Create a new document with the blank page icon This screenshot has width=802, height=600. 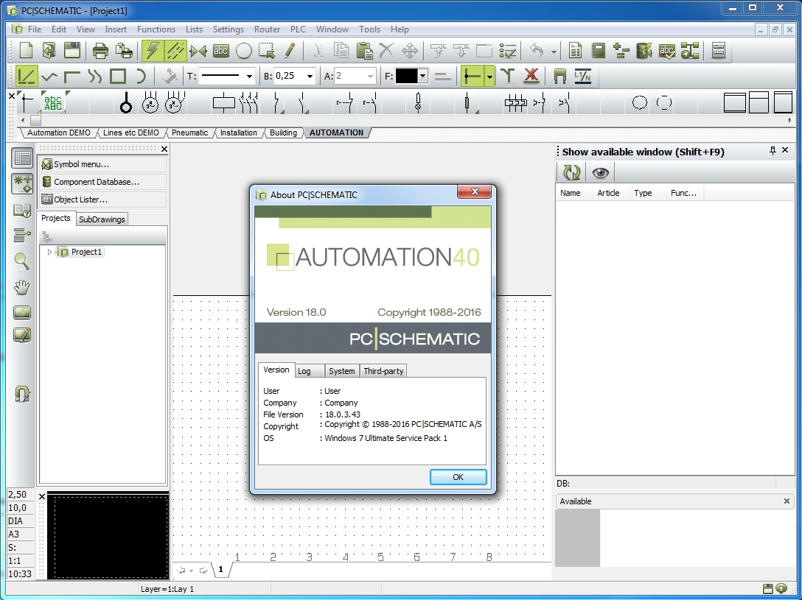pos(26,51)
